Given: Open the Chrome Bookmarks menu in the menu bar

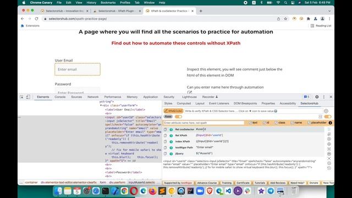Looking at the screenshot, I should coord(108,3).
